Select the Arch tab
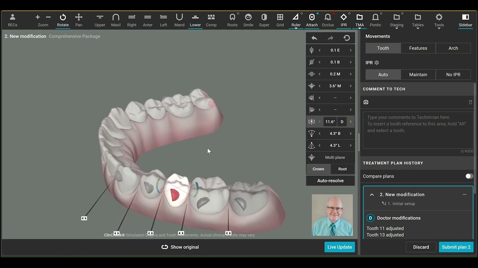This screenshot has height=268, width=478. [x=453, y=48]
